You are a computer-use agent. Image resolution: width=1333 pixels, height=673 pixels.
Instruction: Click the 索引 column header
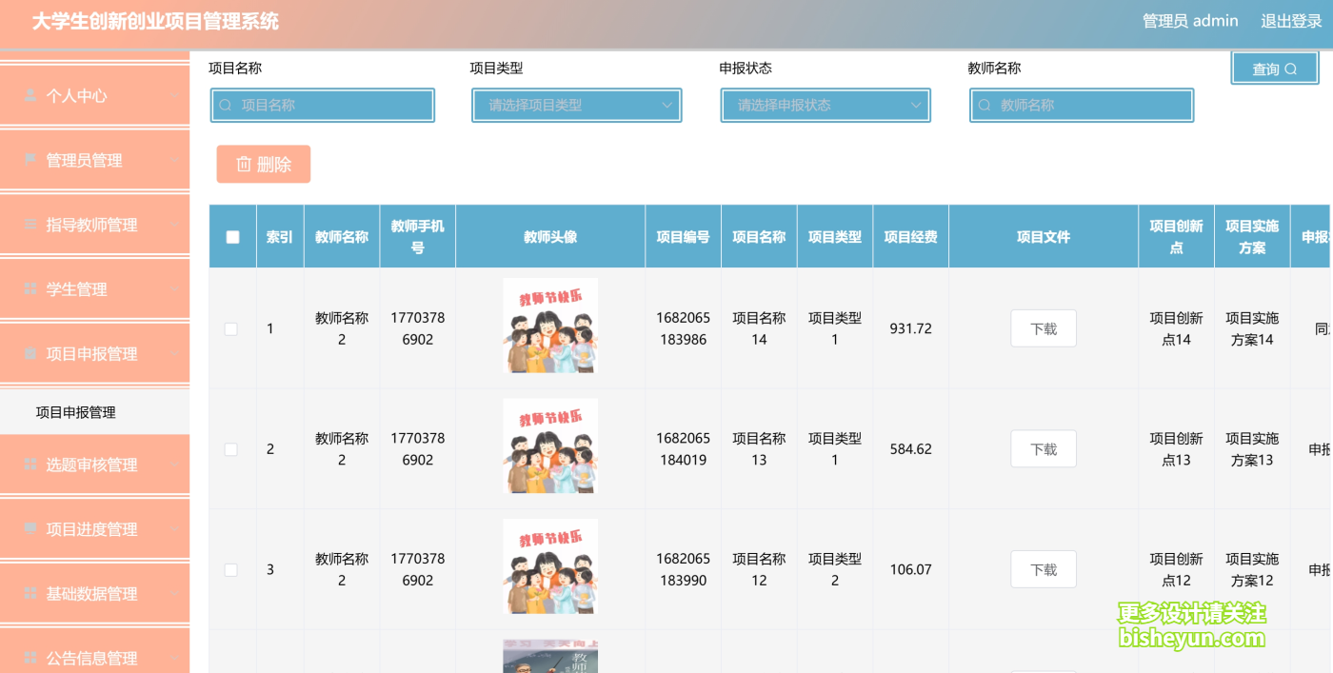pos(280,237)
